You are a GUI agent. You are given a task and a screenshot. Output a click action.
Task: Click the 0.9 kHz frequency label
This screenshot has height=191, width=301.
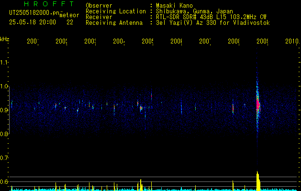4,110
